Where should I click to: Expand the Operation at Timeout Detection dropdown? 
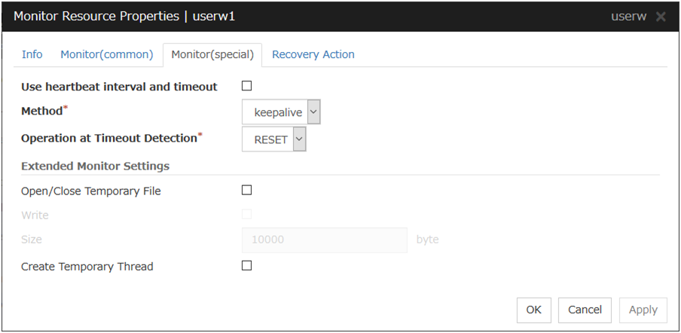[x=274, y=139]
